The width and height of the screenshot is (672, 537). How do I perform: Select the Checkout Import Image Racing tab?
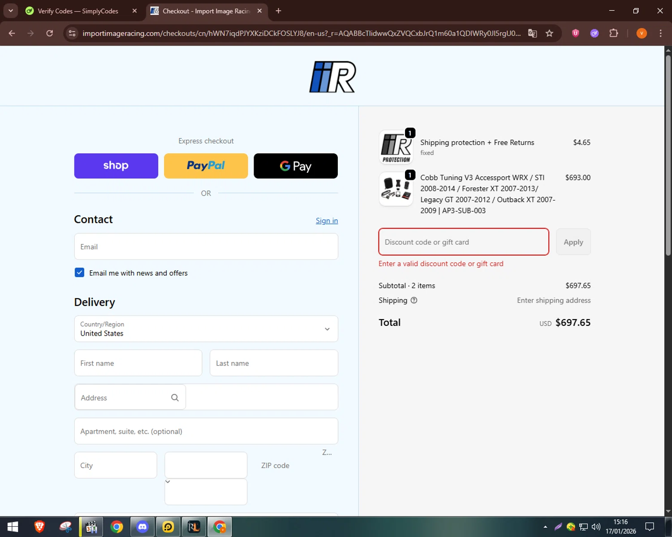(x=206, y=11)
